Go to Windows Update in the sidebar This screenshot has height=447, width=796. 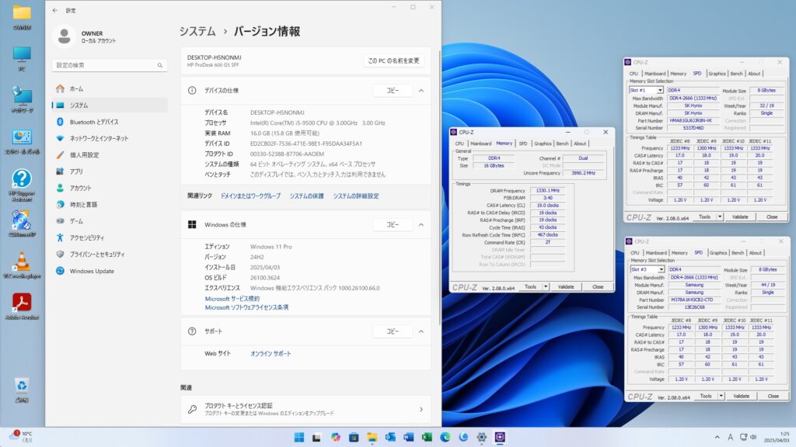pos(92,271)
